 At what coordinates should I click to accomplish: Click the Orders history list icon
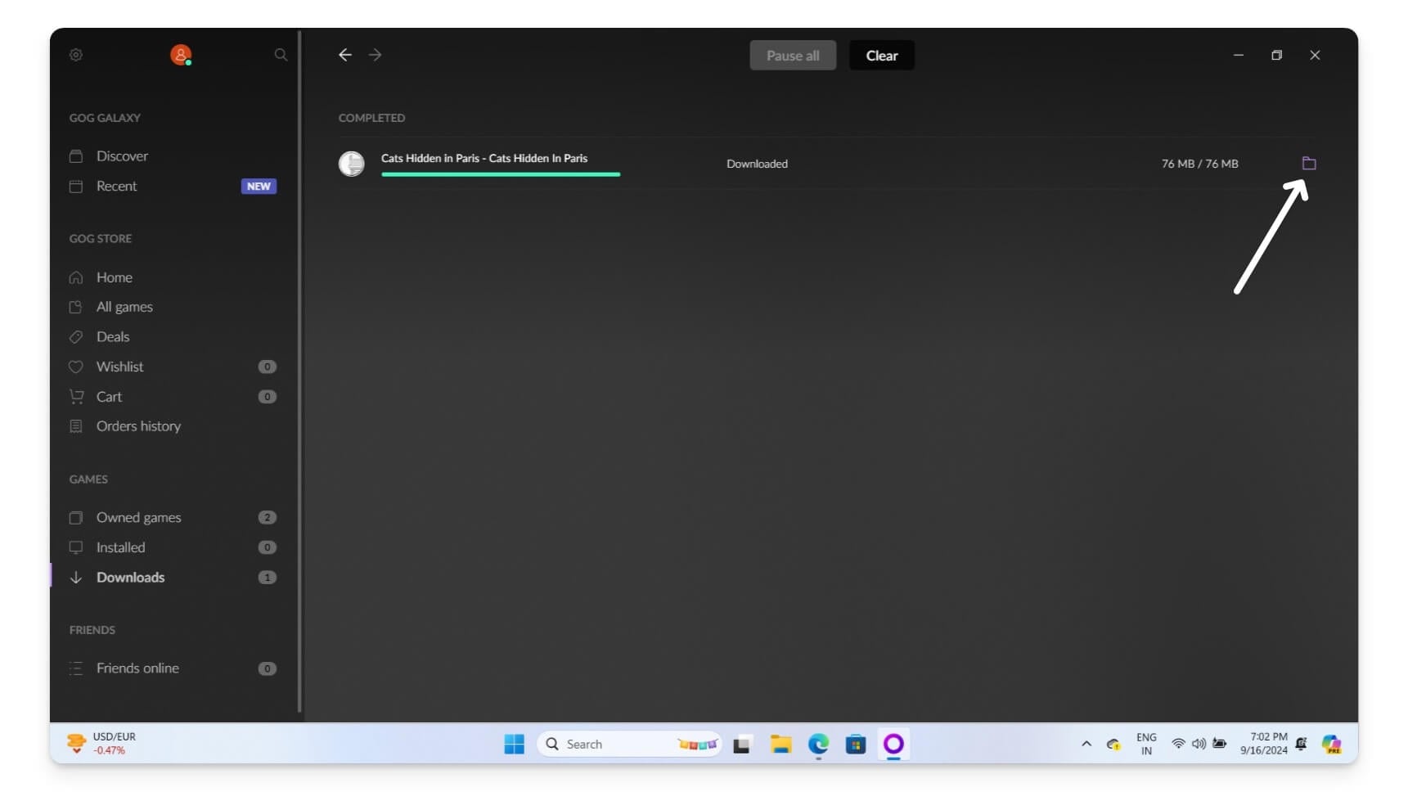76,426
